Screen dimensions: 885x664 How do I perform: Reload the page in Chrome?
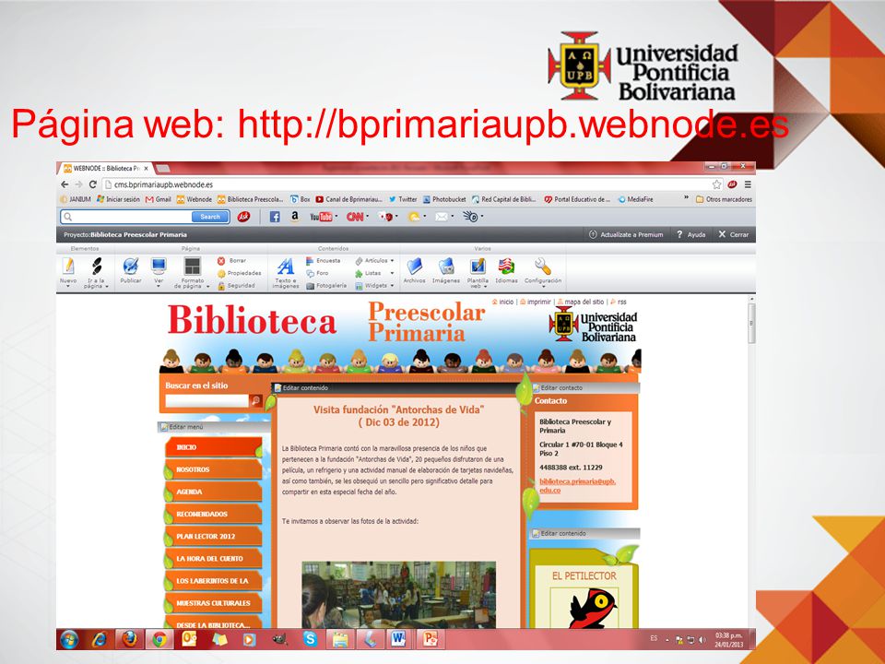(92, 184)
